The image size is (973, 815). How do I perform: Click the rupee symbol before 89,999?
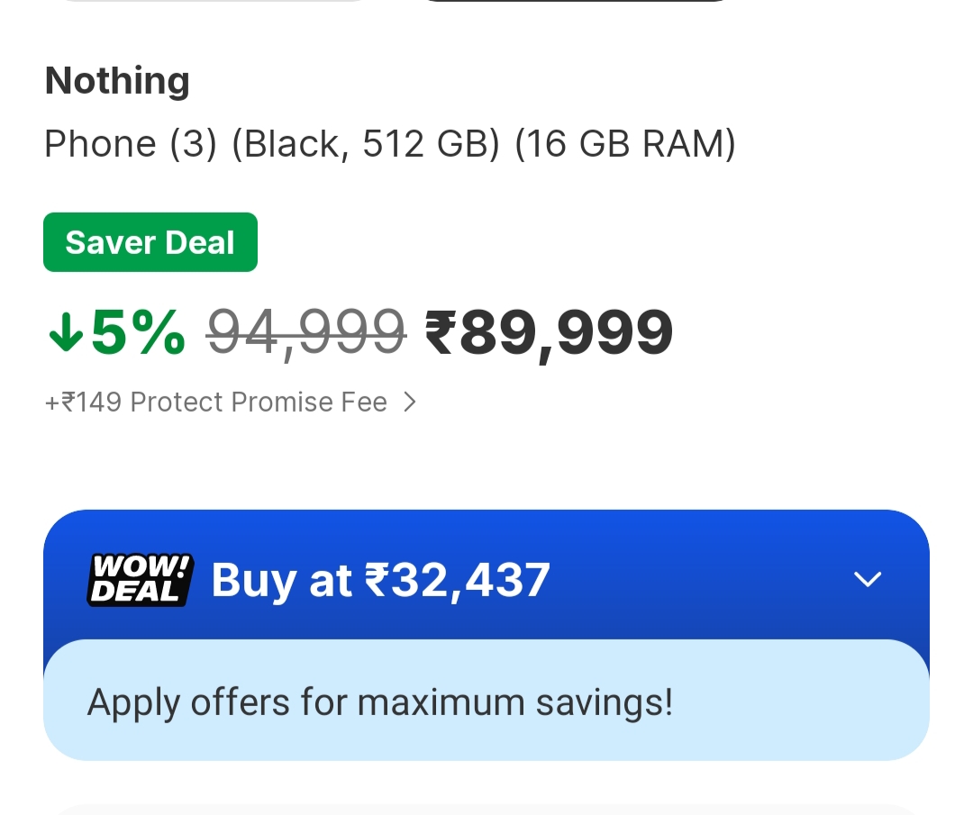[441, 332]
